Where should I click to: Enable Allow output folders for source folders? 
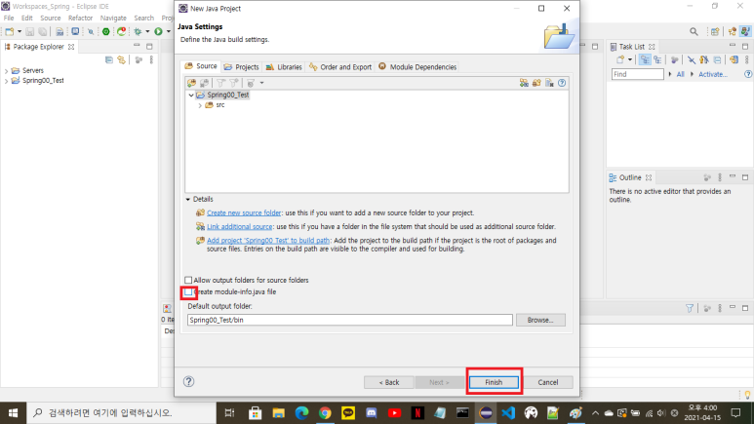pos(188,280)
